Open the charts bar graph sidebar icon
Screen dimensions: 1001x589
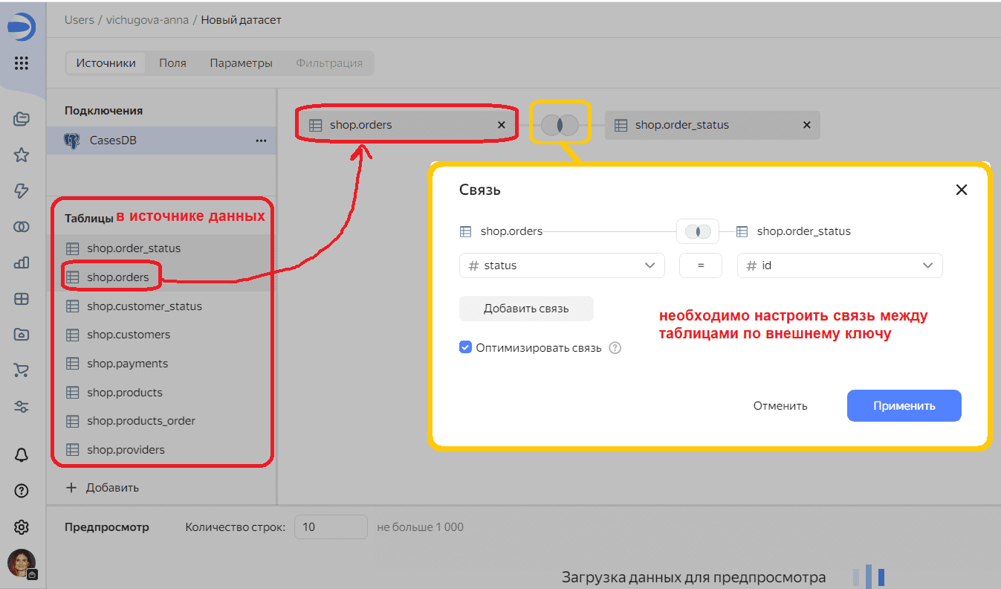[x=22, y=263]
